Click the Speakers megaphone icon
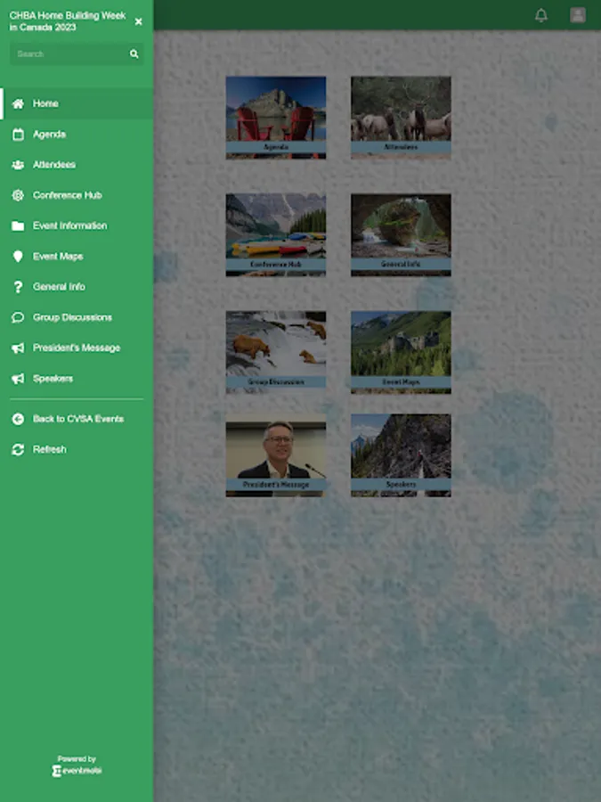Screen dimensions: 601x802 (18, 379)
